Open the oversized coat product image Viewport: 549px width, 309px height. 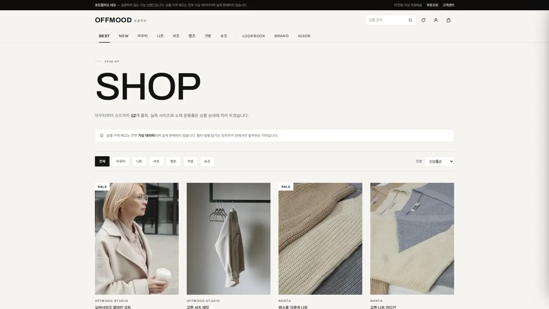[x=137, y=239]
